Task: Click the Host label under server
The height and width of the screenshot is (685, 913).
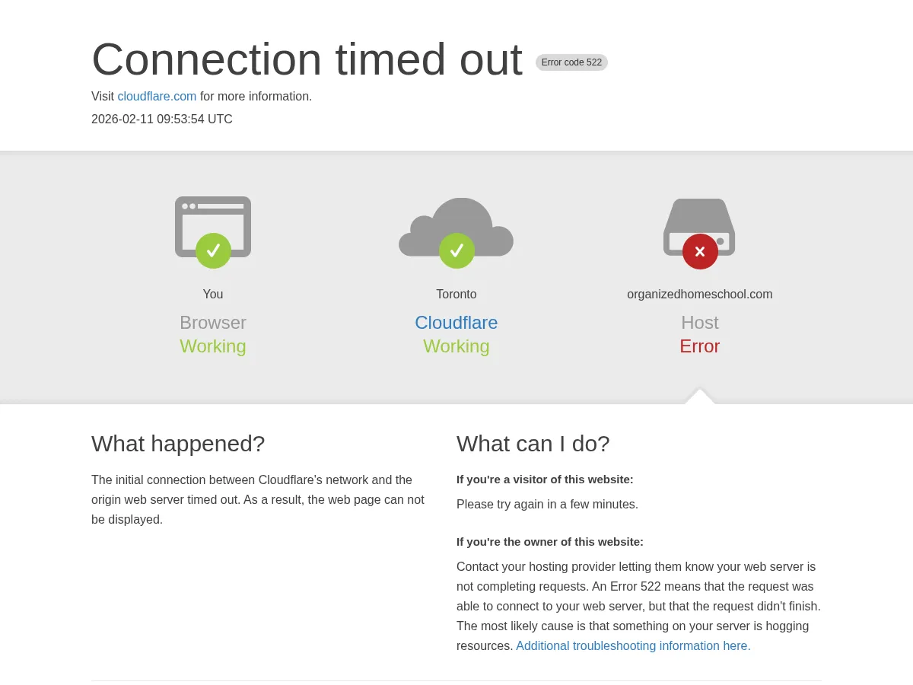Action: pyautogui.click(x=699, y=323)
